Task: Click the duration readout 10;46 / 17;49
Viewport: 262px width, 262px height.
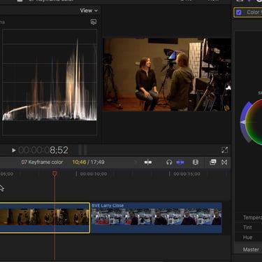Action: coord(88,162)
